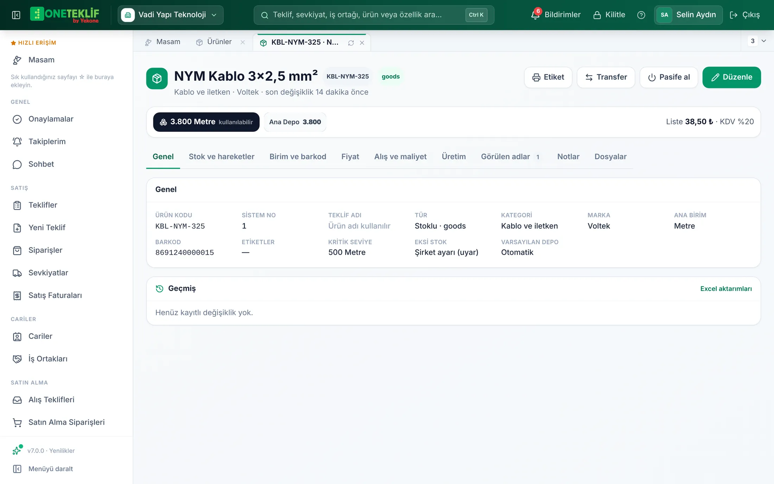Open Sevkiyatlar truck item in sidebar
The width and height of the screenshot is (774, 484).
(x=66, y=273)
